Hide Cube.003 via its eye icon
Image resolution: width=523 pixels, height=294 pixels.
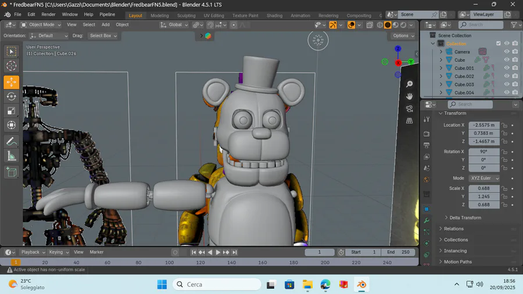(x=507, y=84)
